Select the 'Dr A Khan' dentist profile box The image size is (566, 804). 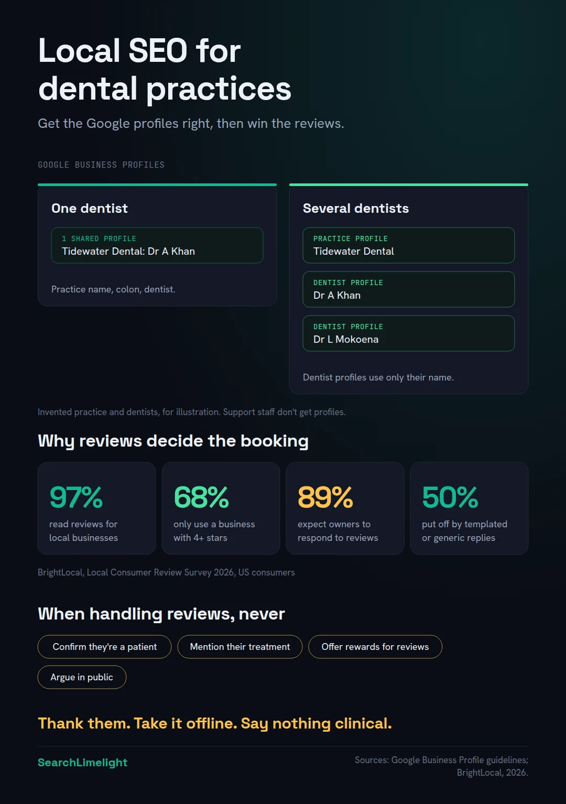point(409,289)
